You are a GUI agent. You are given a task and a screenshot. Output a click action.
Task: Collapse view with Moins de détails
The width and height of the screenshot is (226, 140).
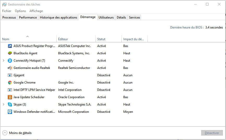[17, 133]
